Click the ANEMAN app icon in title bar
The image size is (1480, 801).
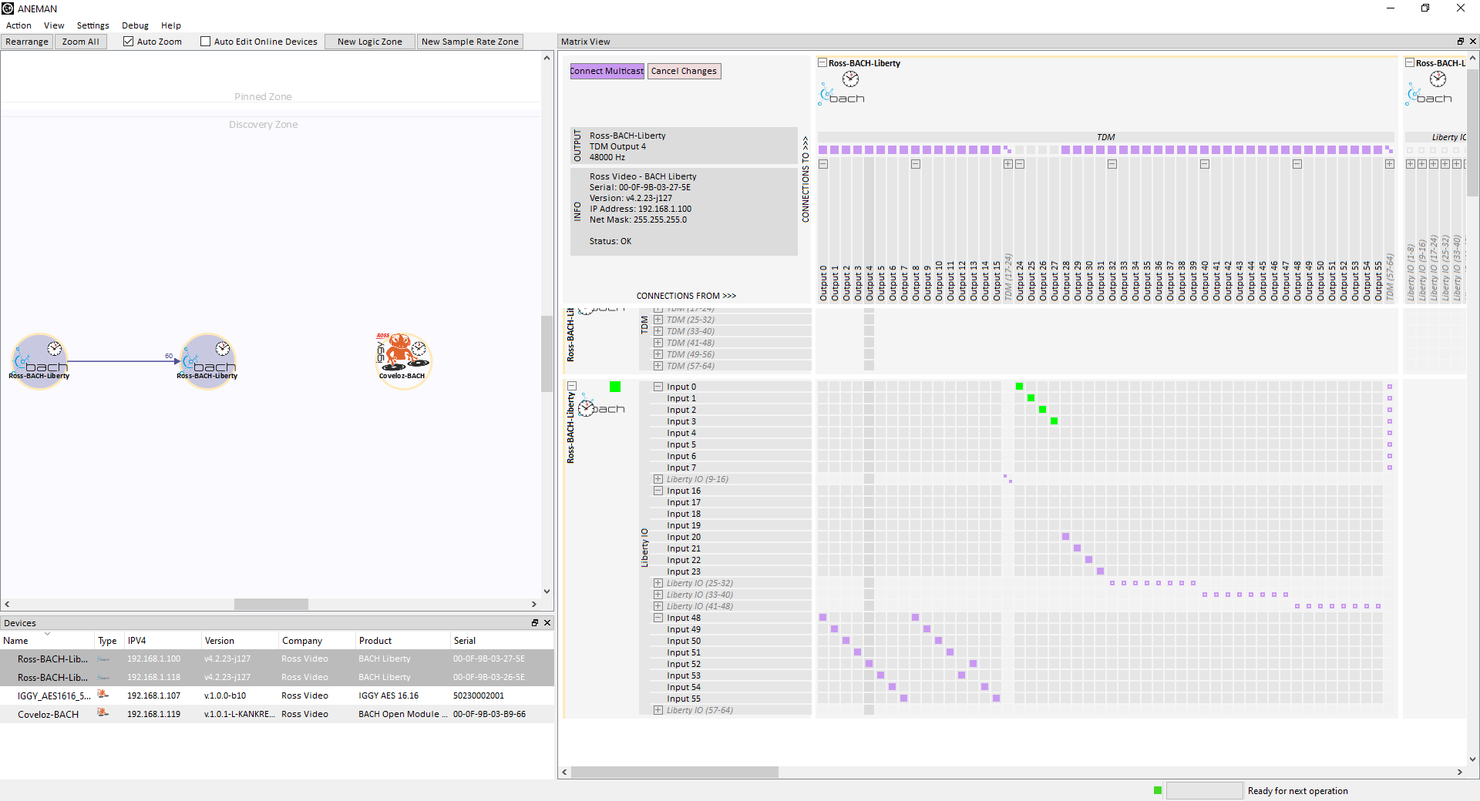(8, 8)
